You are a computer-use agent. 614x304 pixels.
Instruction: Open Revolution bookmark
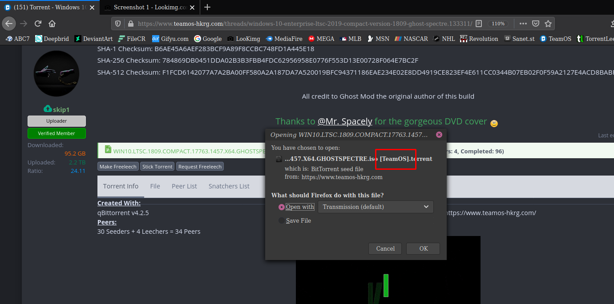[479, 39]
